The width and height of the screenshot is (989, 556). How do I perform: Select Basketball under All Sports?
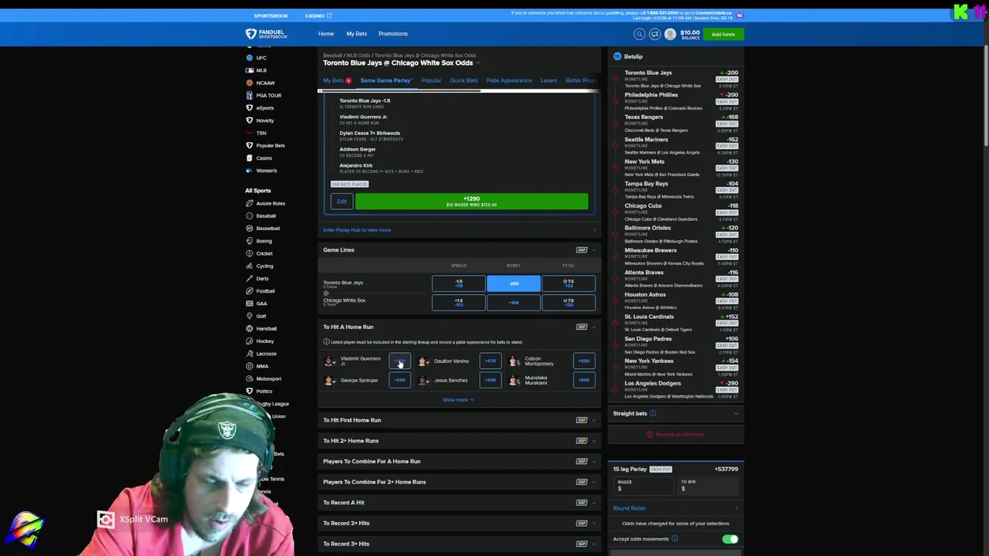[x=267, y=229]
